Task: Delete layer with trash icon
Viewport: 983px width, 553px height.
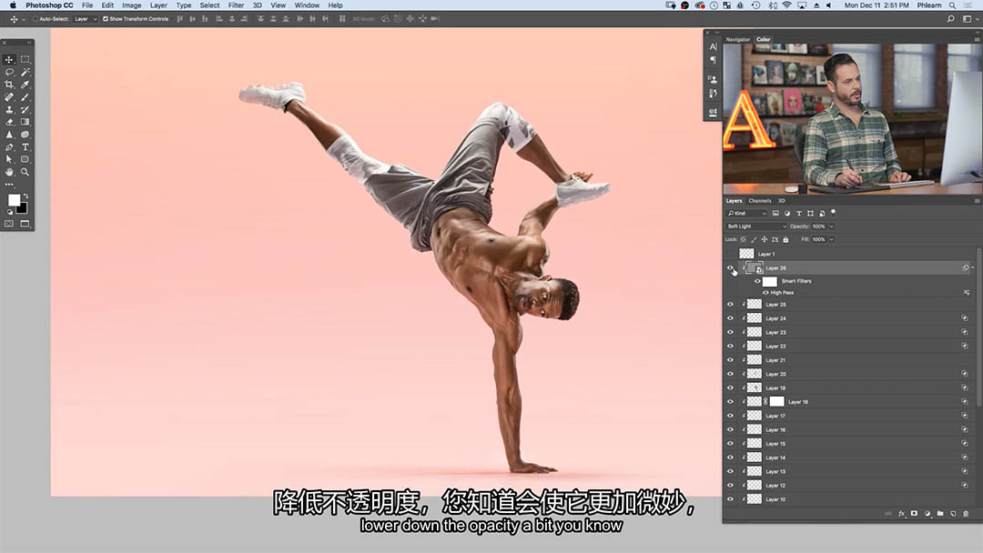Action: 966,514
